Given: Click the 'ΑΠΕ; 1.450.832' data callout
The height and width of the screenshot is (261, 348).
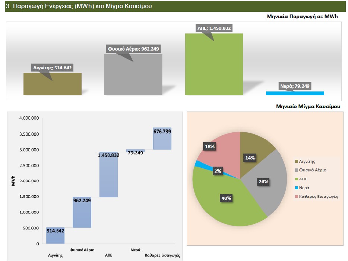Looking at the screenshot, I should pos(214,28).
